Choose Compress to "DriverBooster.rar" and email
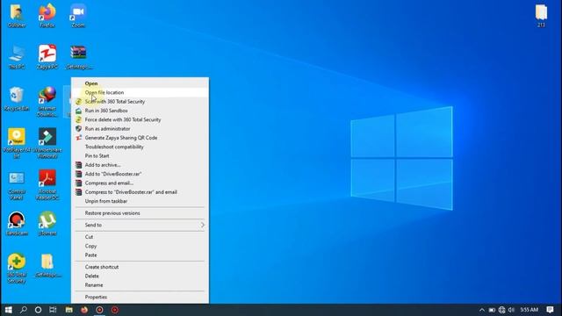The width and height of the screenshot is (562, 316). click(140, 192)
